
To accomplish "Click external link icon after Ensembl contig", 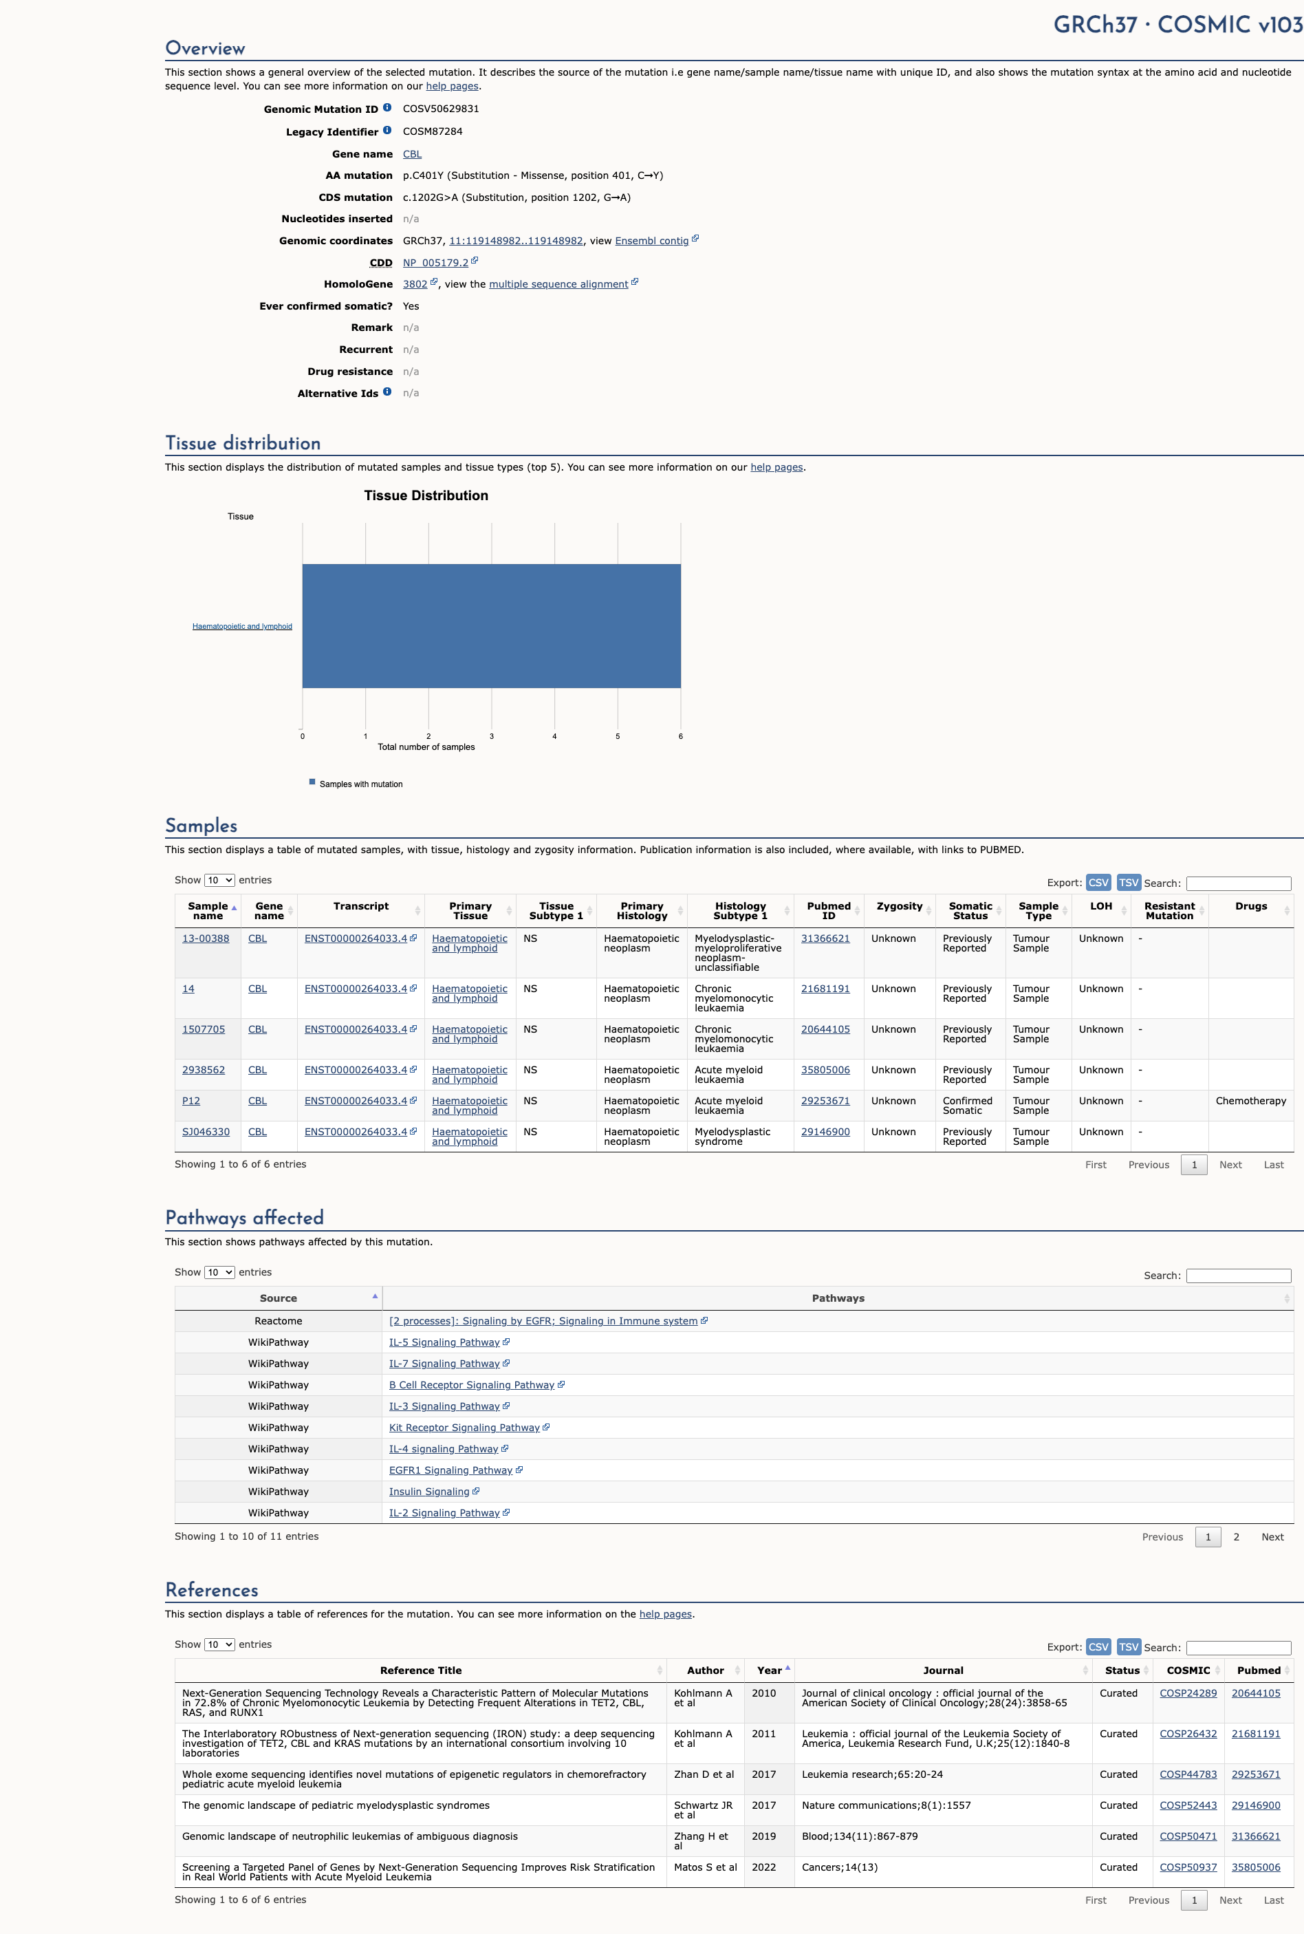I will coord(695,239).
